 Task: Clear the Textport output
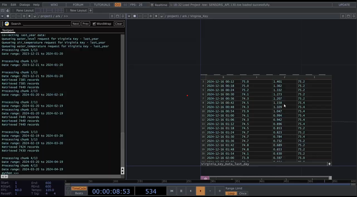click(118, 24)
